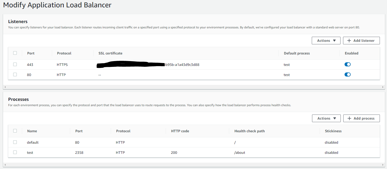Screen dimensions: 387x169
Task: Click the HTTP link for the default process
Action: click(x=120, y=142)
